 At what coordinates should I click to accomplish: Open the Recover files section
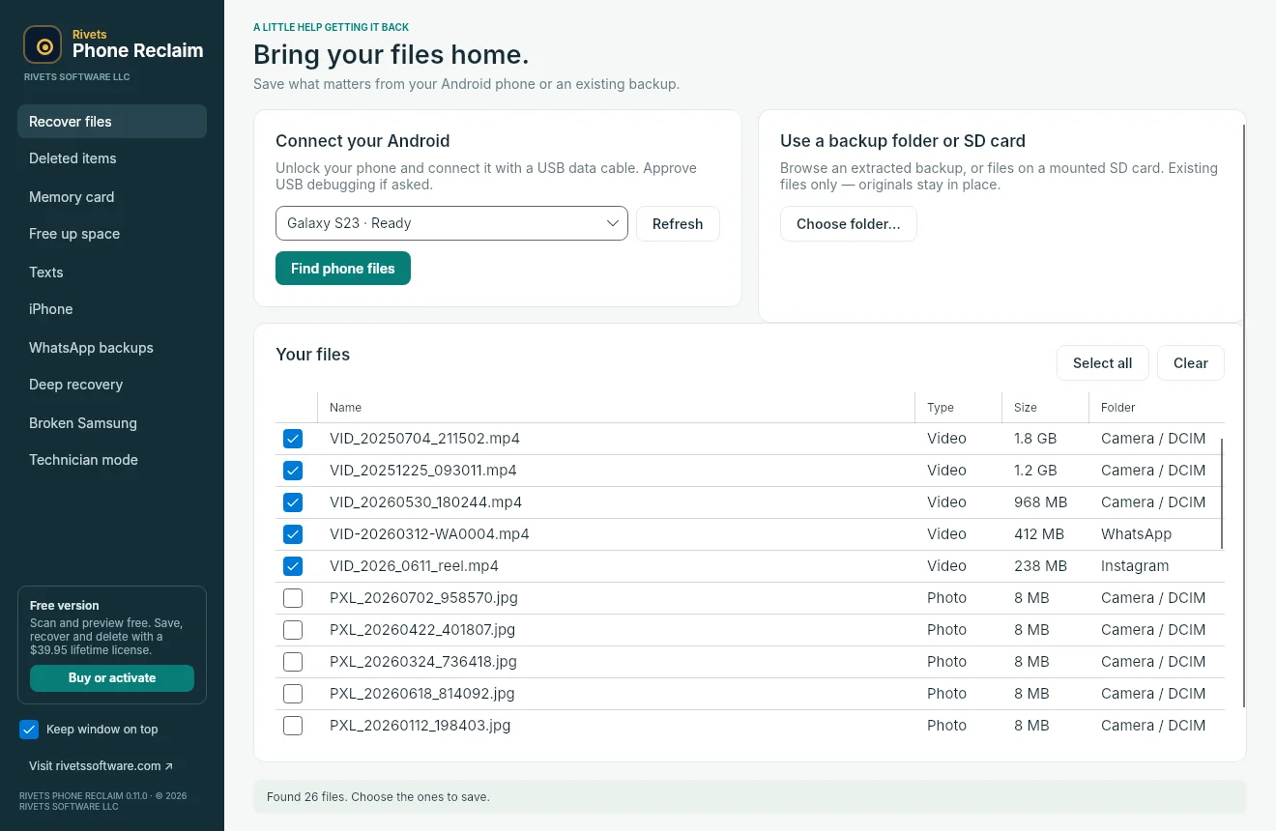[112, 122]
